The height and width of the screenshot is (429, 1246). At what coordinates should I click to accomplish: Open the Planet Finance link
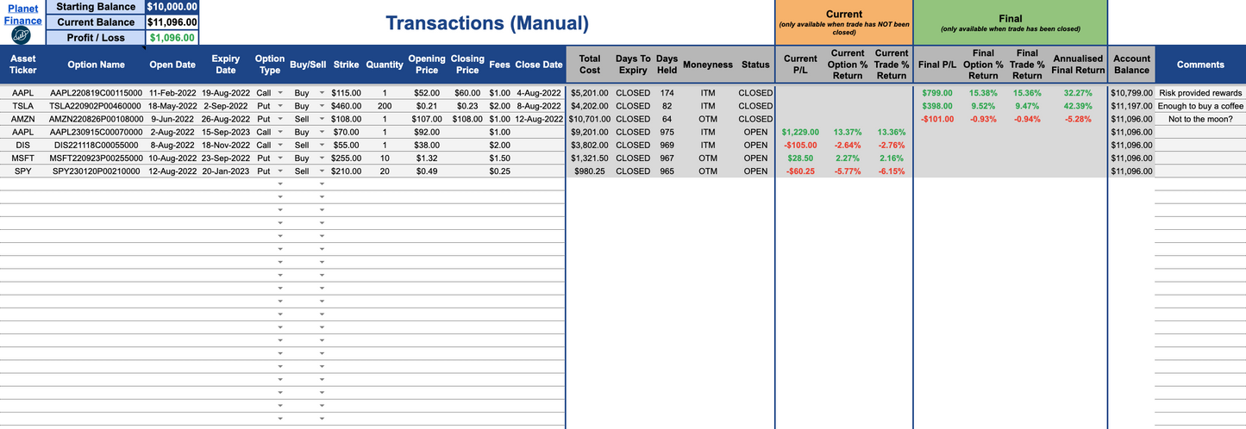(22, 15)
